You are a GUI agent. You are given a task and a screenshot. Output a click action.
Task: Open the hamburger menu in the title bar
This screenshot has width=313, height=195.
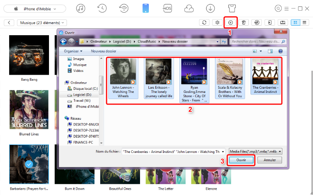coord(287,8)
